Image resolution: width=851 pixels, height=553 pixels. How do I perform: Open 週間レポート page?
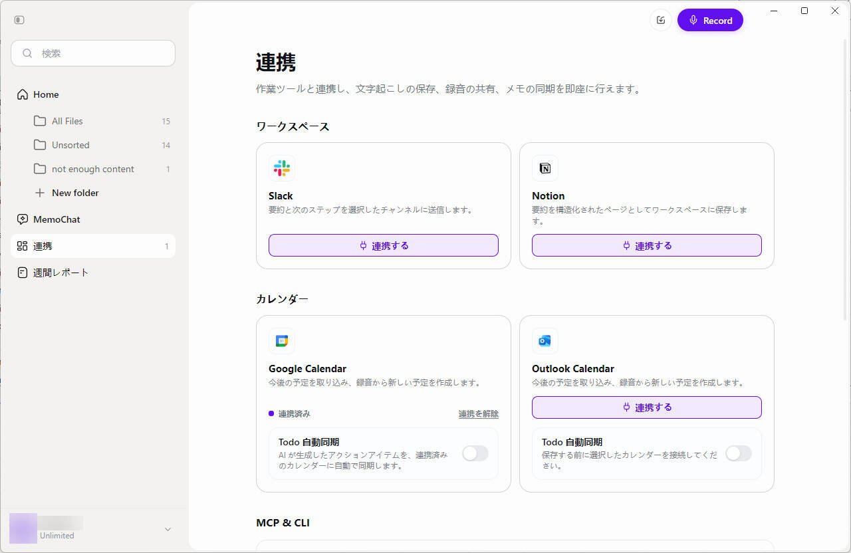(93, 273)
